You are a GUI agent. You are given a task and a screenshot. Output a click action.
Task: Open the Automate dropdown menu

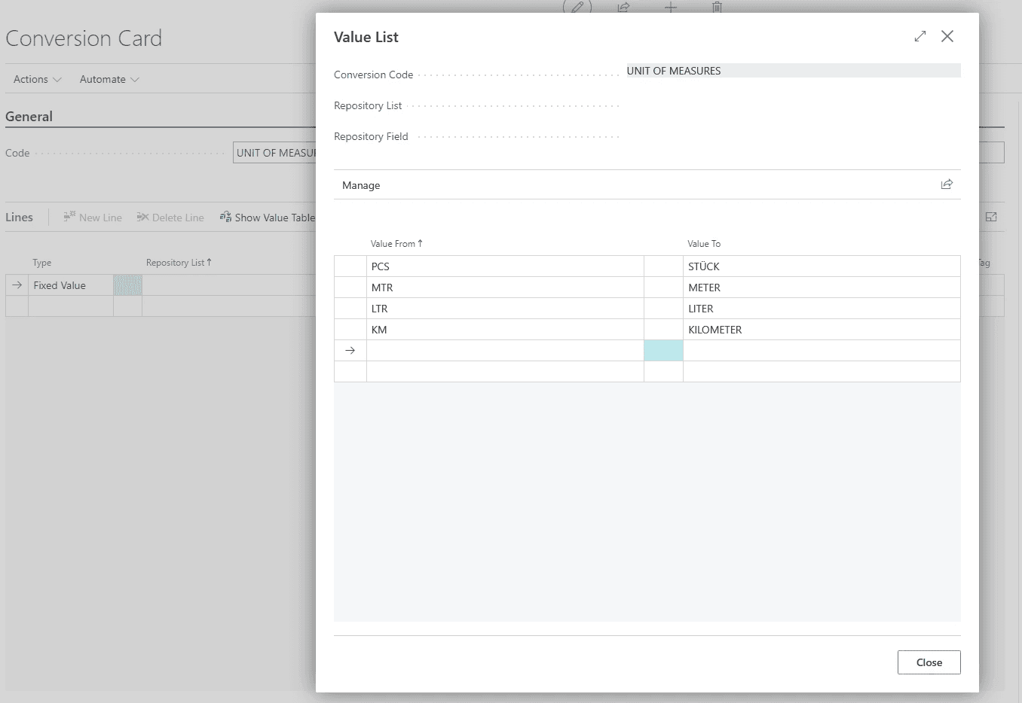pyautogui.click(x=109, y=79)
